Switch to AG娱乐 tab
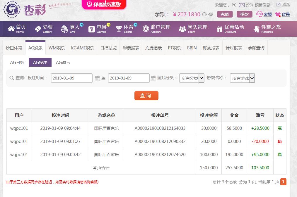297x197 pixels. [35, 48]
